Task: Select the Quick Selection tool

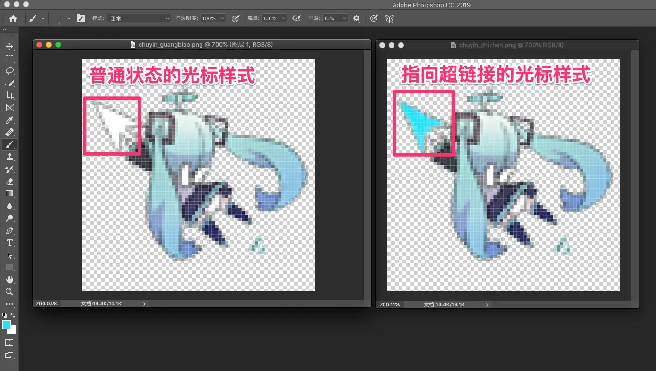Action: [x=9, y=83]
